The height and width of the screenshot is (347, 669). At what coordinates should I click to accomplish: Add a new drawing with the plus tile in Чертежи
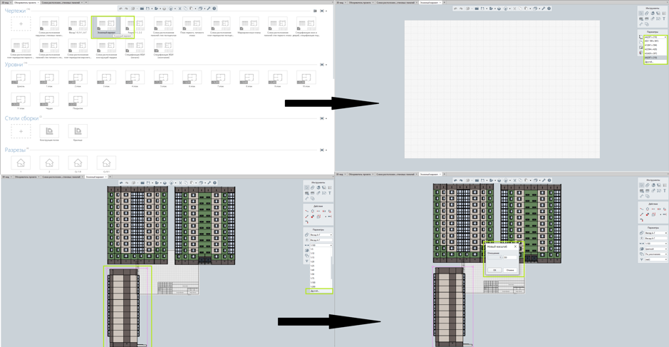coord(21,24)
